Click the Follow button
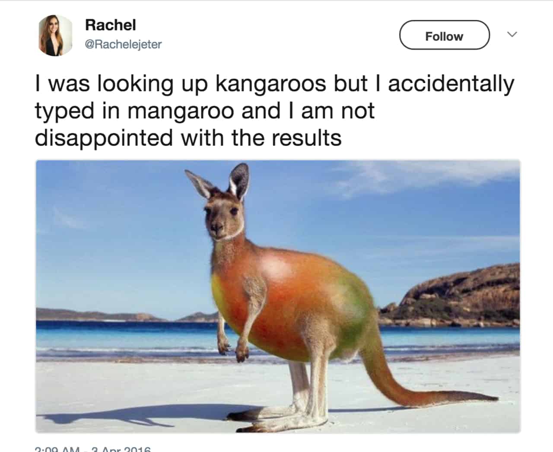553x452 pixels. (444, 35)
